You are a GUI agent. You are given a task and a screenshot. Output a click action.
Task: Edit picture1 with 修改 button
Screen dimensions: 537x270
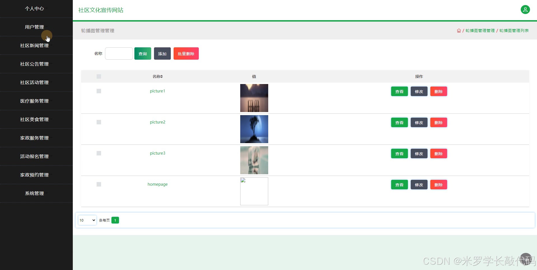(419, 91)
